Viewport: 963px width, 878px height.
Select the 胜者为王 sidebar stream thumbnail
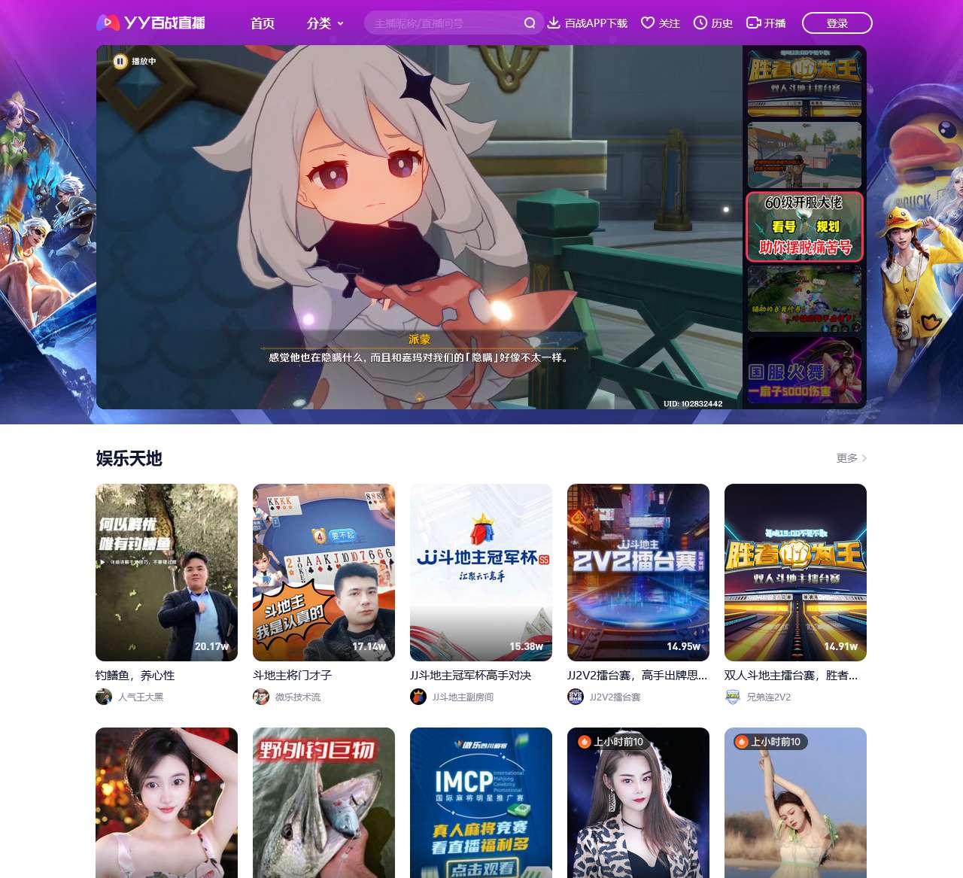tap(804, 82)
